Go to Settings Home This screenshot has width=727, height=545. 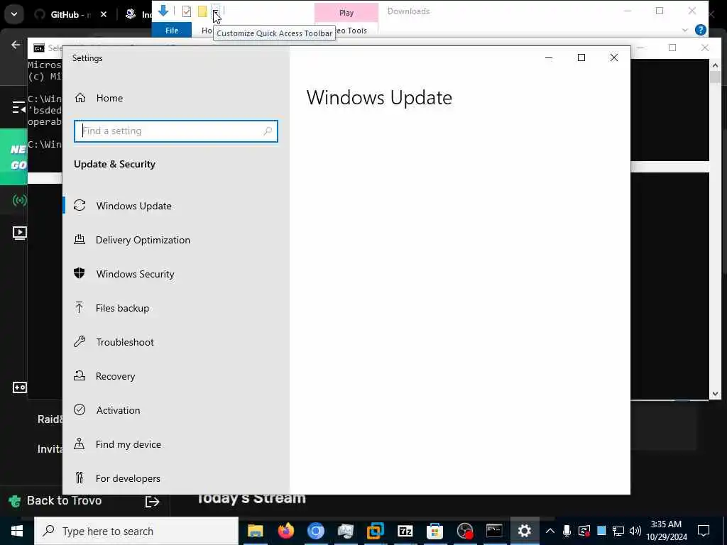99,98
